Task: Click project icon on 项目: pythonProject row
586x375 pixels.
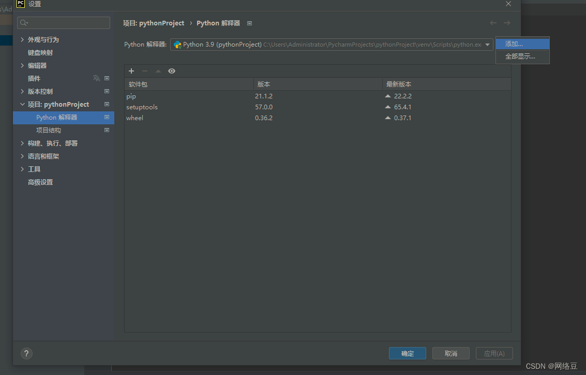Action: (107, 104)
